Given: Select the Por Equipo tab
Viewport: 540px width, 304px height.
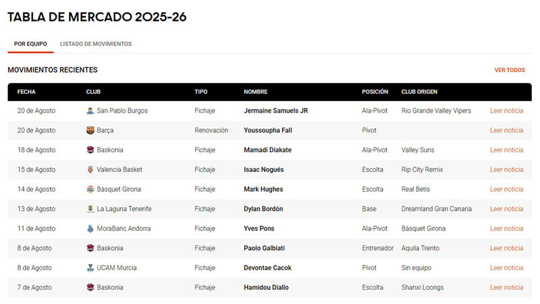Looking at the screenshot, I should tap(30, 44).
